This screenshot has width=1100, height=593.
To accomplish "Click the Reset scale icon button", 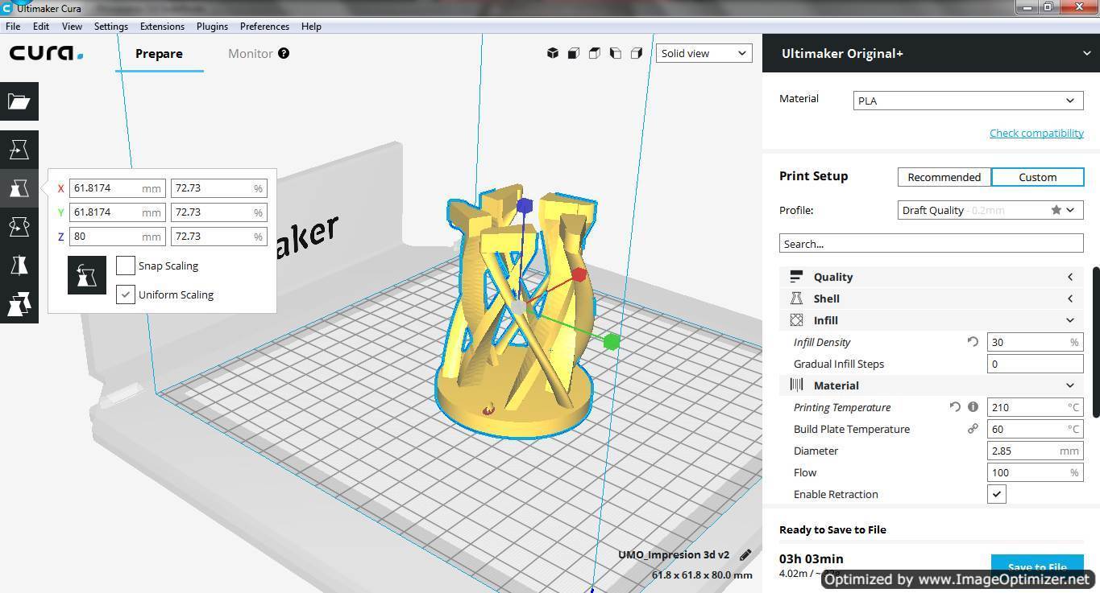I will coord(87,275).
